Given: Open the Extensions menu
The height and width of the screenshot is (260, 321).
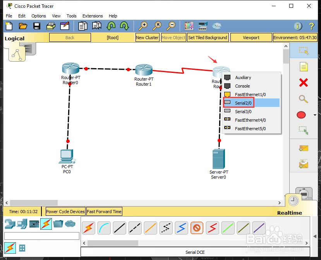Looking at the screenshot, I should pyautogui.click(x=93, y=16).
